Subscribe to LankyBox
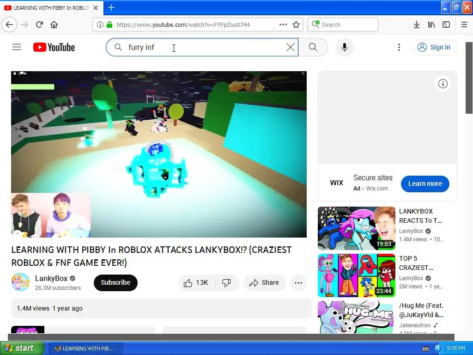 115,282
